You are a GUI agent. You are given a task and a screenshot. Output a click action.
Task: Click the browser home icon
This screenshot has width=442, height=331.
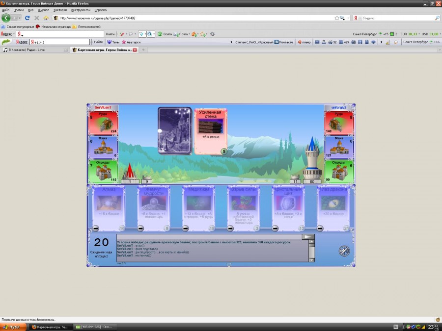click(x=46, y=18)
